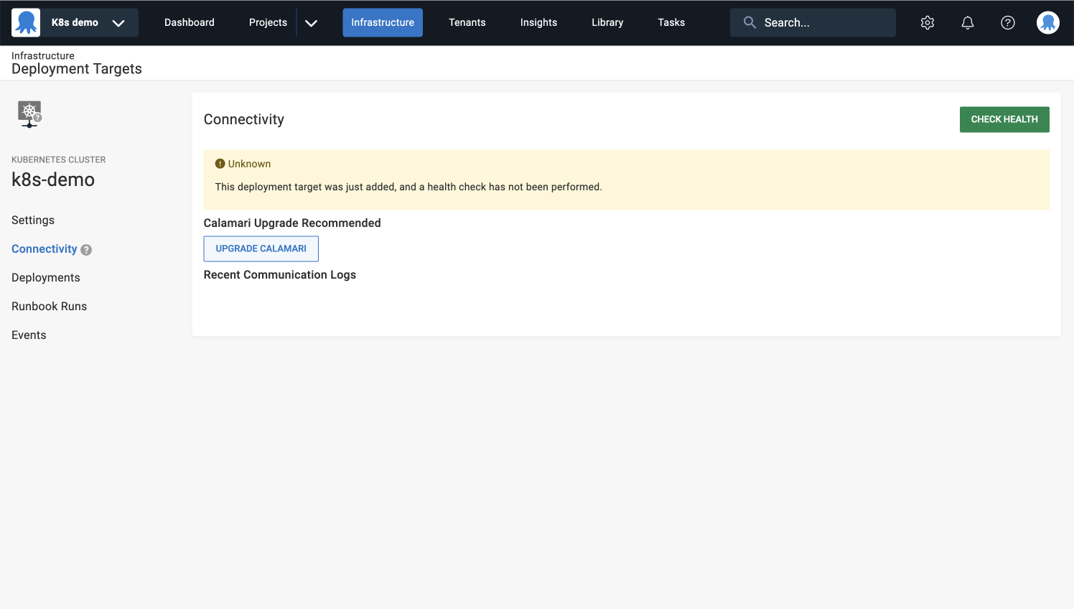Open the settings gear icon
This screenshot has height=609, width=1074.
(x=927, y=22)
